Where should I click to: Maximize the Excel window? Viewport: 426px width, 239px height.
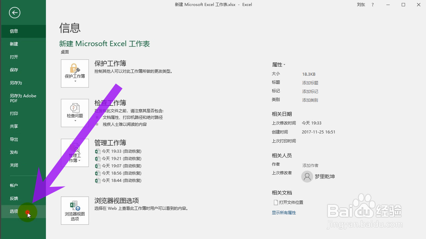pos(403,5)
